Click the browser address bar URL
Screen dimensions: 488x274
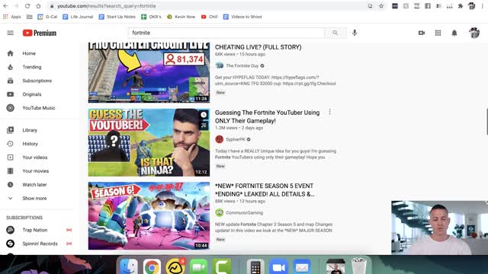[x=107, y=6]
